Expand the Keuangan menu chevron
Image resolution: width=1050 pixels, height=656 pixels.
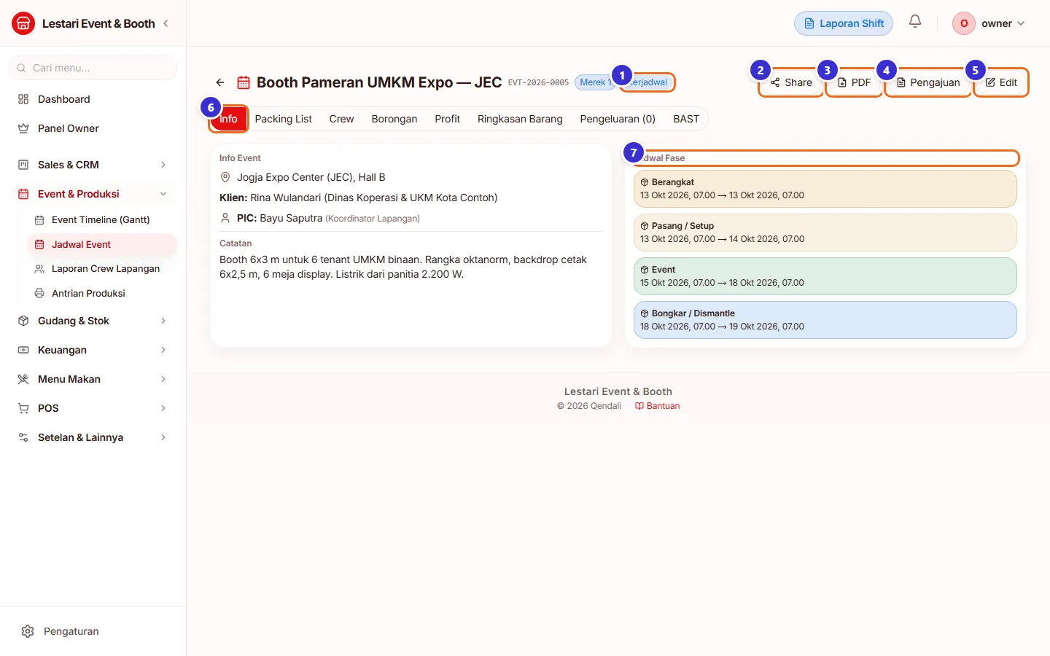163,350
